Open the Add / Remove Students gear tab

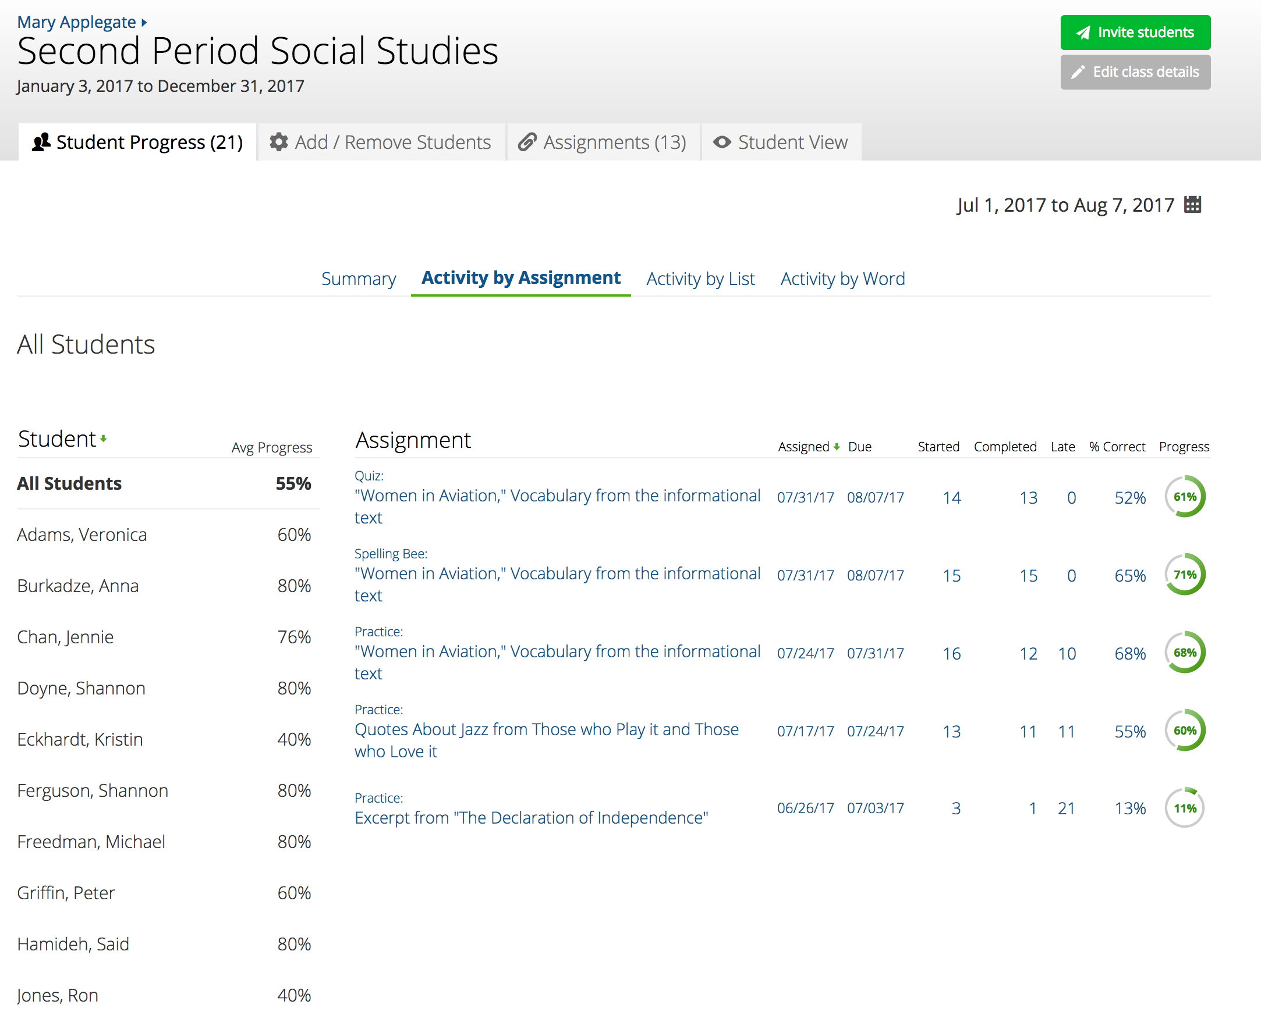pos(381,142)
